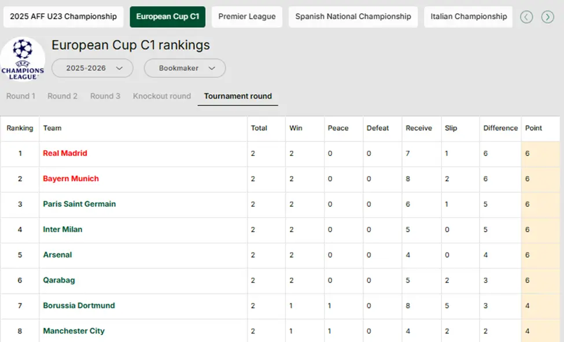
Task: Expand the Bookmaker dropdown
Action: point(185,68)
